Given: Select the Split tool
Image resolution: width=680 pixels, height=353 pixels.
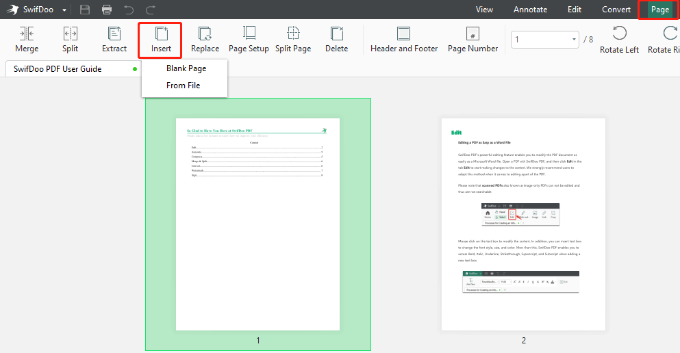Looking at the screenshot, I should click(x=71, y=40).
